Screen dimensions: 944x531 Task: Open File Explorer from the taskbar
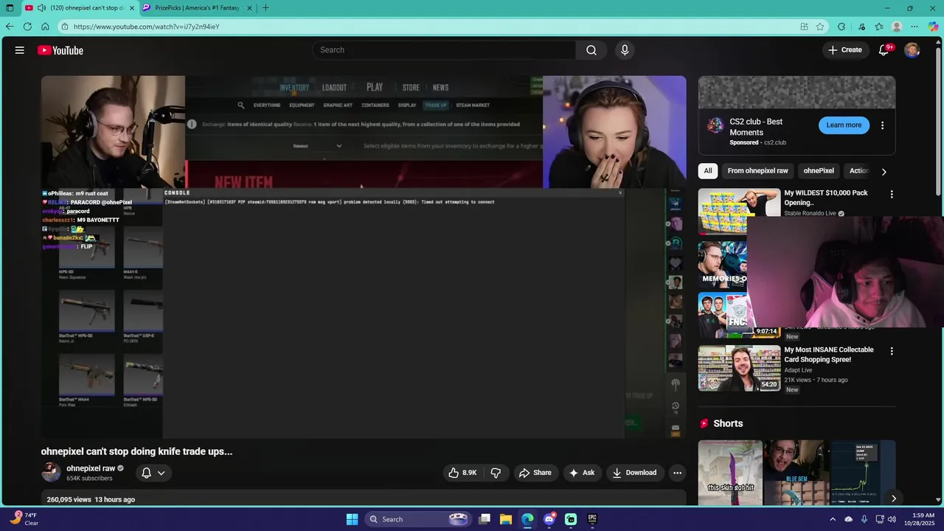point(506,519)
